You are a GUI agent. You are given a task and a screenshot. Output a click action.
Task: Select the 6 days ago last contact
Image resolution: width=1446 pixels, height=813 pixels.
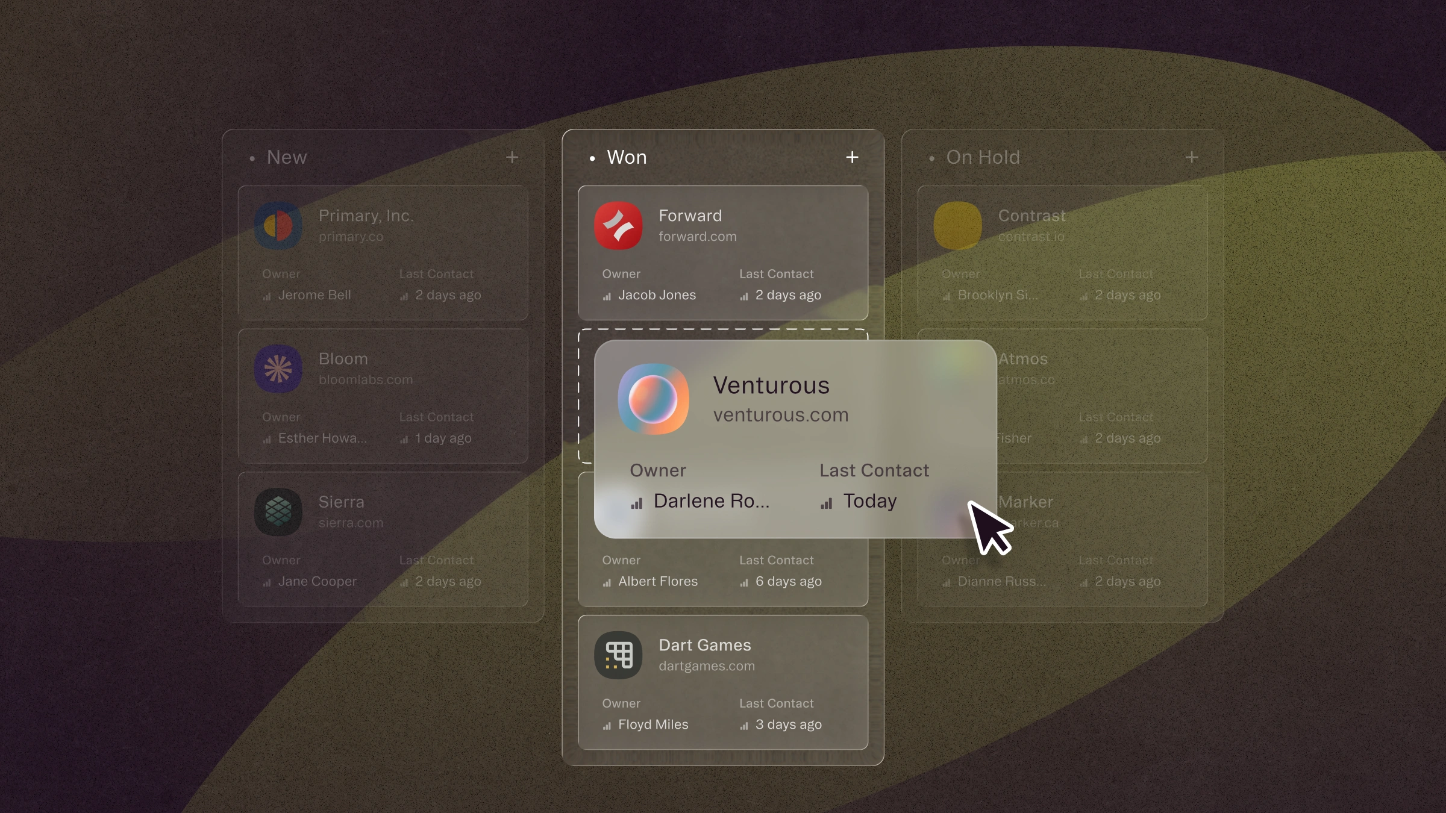coord(789,581)
